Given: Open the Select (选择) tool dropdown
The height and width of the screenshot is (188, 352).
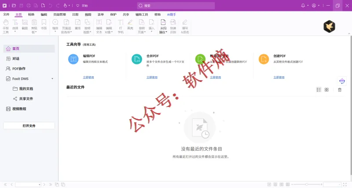Looking at the screenshot, I should point(15,32).
